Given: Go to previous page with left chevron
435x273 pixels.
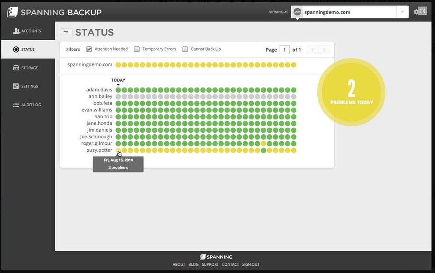Looking at the screenshot, I should point(313,50).
